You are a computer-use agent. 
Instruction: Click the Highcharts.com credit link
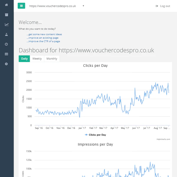tap(163, 139)
